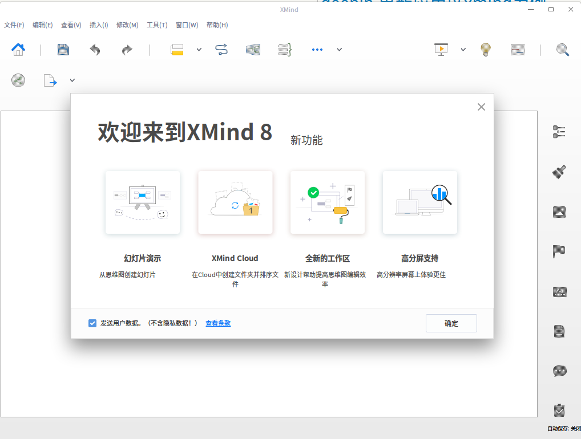This screenshot has width=581, height=439.
Task: Click the XMind Cloud feature thumbnail
Action: (235, 202)
